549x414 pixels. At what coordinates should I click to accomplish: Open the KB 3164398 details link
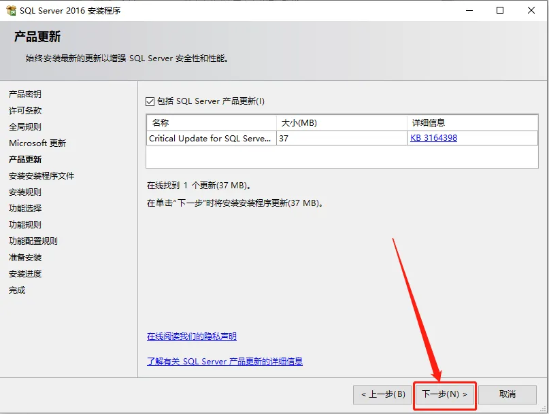tap(433, 138)
